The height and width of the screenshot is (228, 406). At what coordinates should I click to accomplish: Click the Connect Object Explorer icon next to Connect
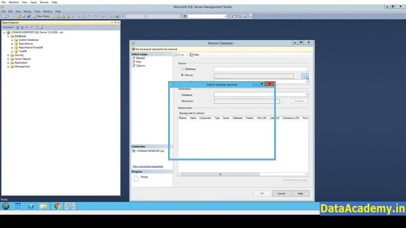[18, 27]
